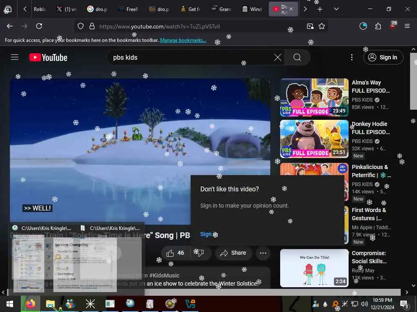The image size is (417, 312).
Task: Reload the current page
Action: (39, 26)
